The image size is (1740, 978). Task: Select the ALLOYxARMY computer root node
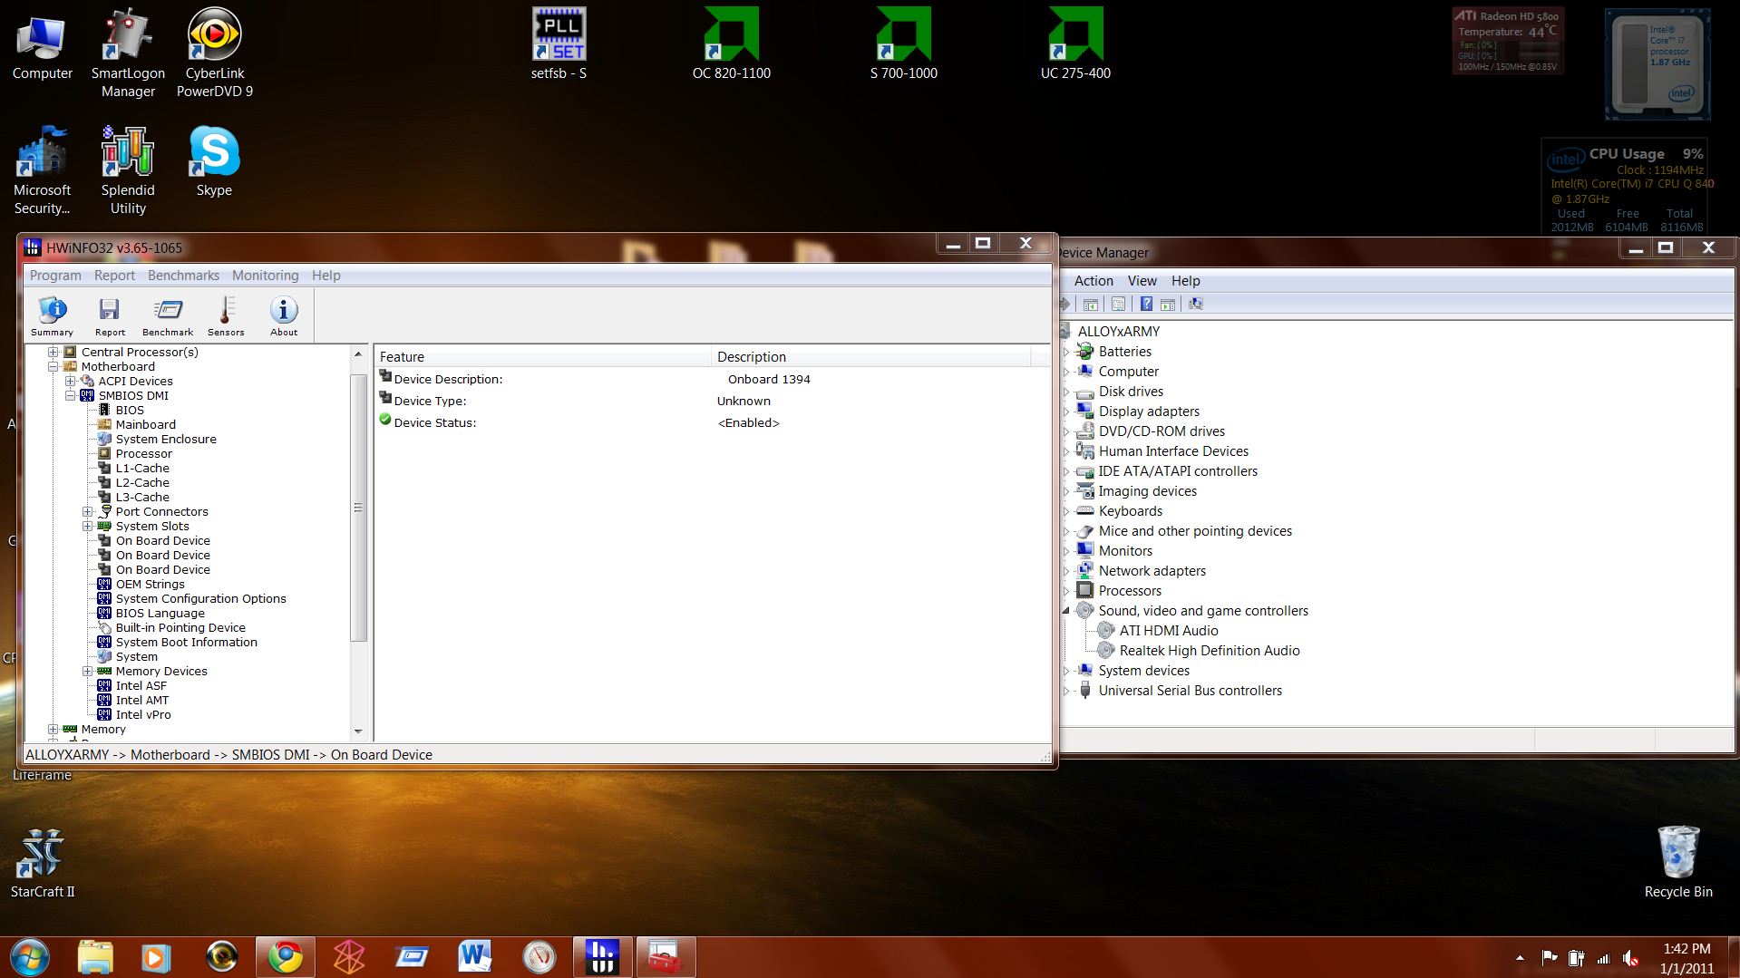click(1118, 332)
